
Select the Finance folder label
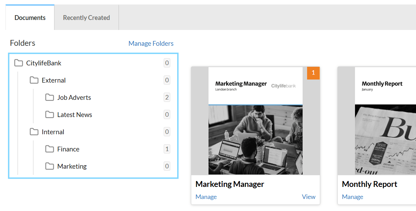pyautogui.click(x=68, y=149)
